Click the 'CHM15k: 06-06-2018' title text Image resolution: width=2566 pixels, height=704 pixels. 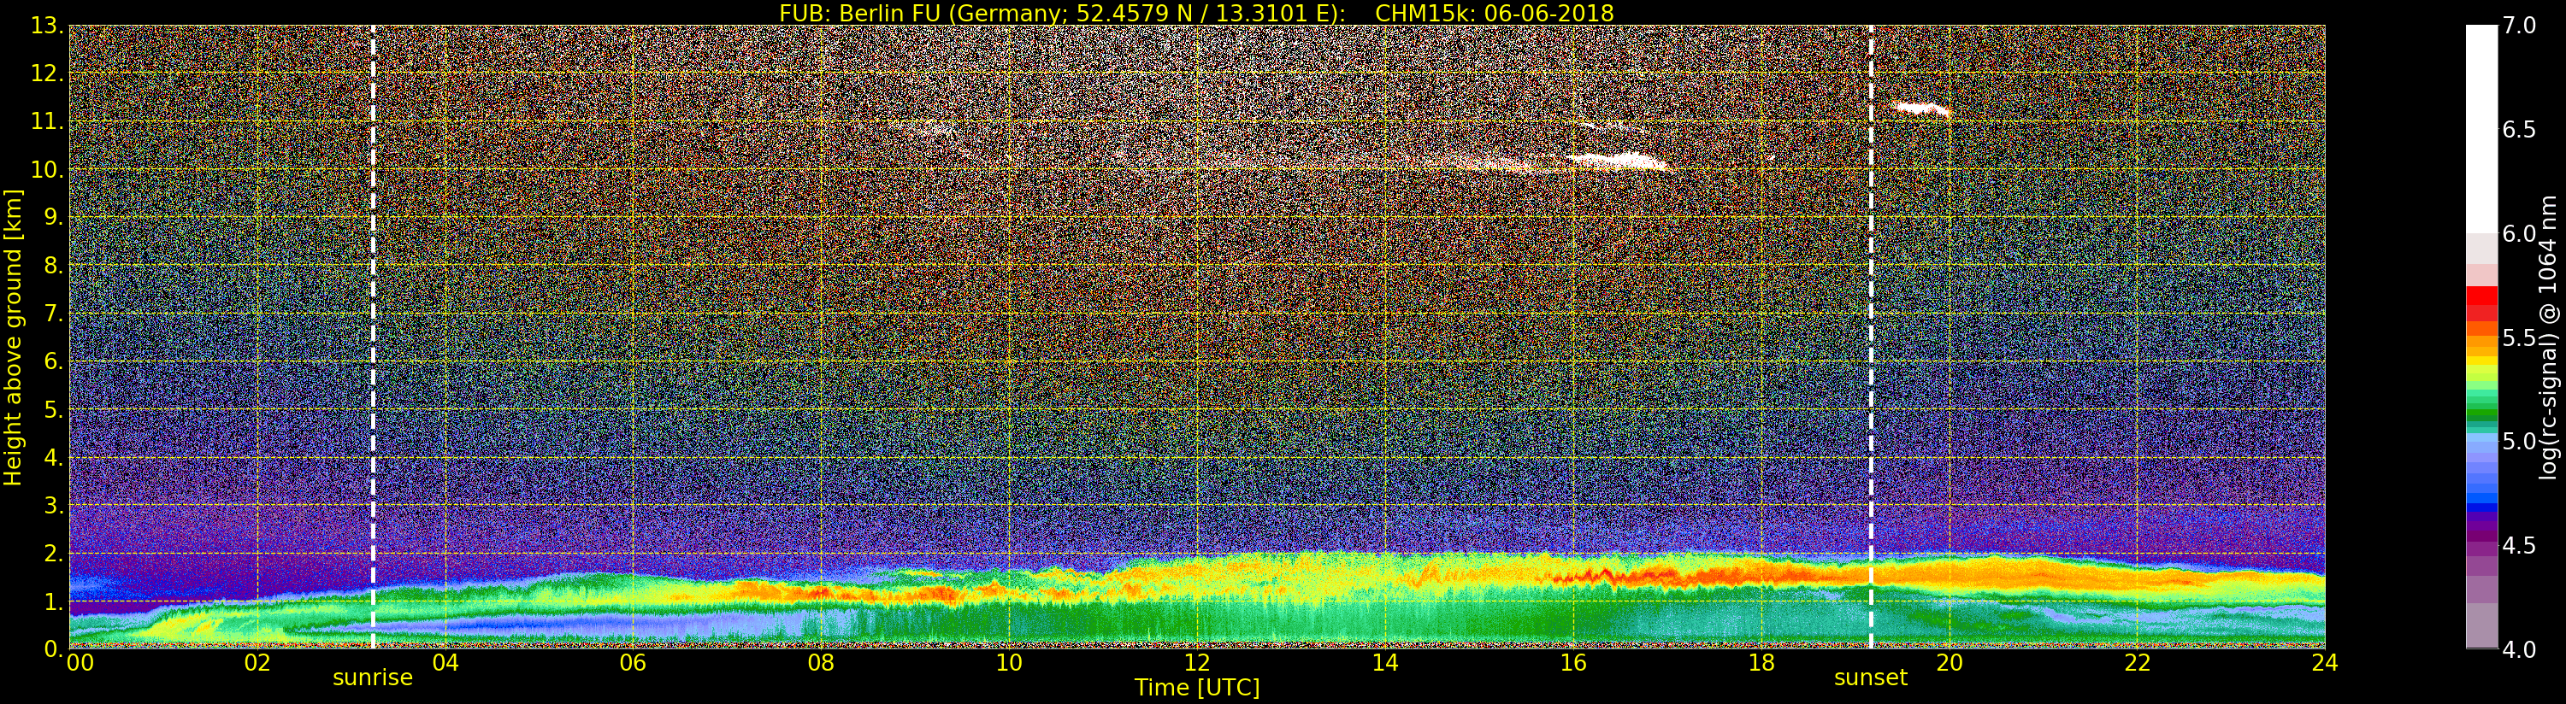[1494, 13]
